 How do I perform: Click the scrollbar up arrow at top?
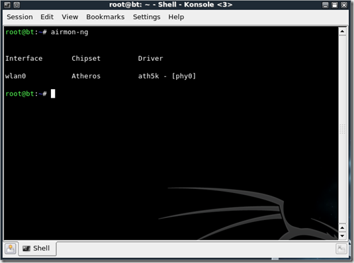[342, 31]
